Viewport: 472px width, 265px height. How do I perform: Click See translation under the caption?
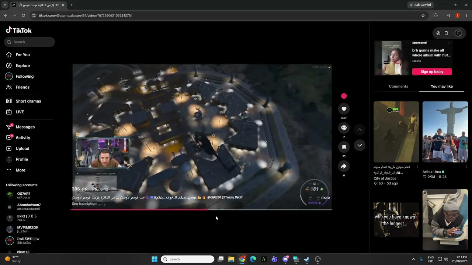[x=84, y=204]
